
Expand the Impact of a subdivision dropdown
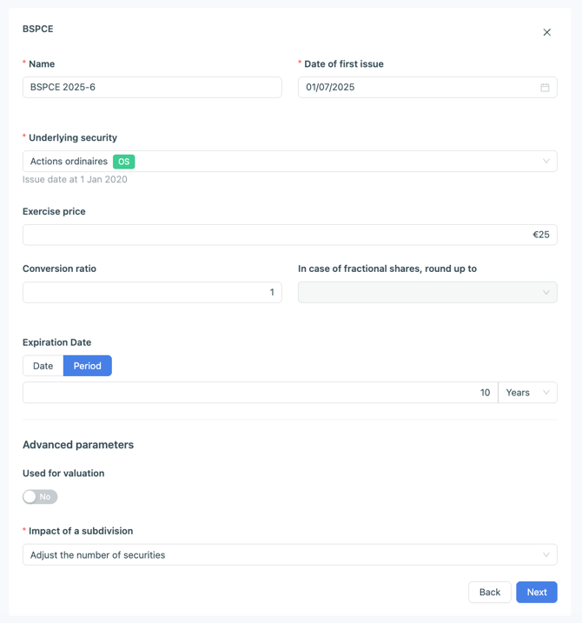(289, 555)
